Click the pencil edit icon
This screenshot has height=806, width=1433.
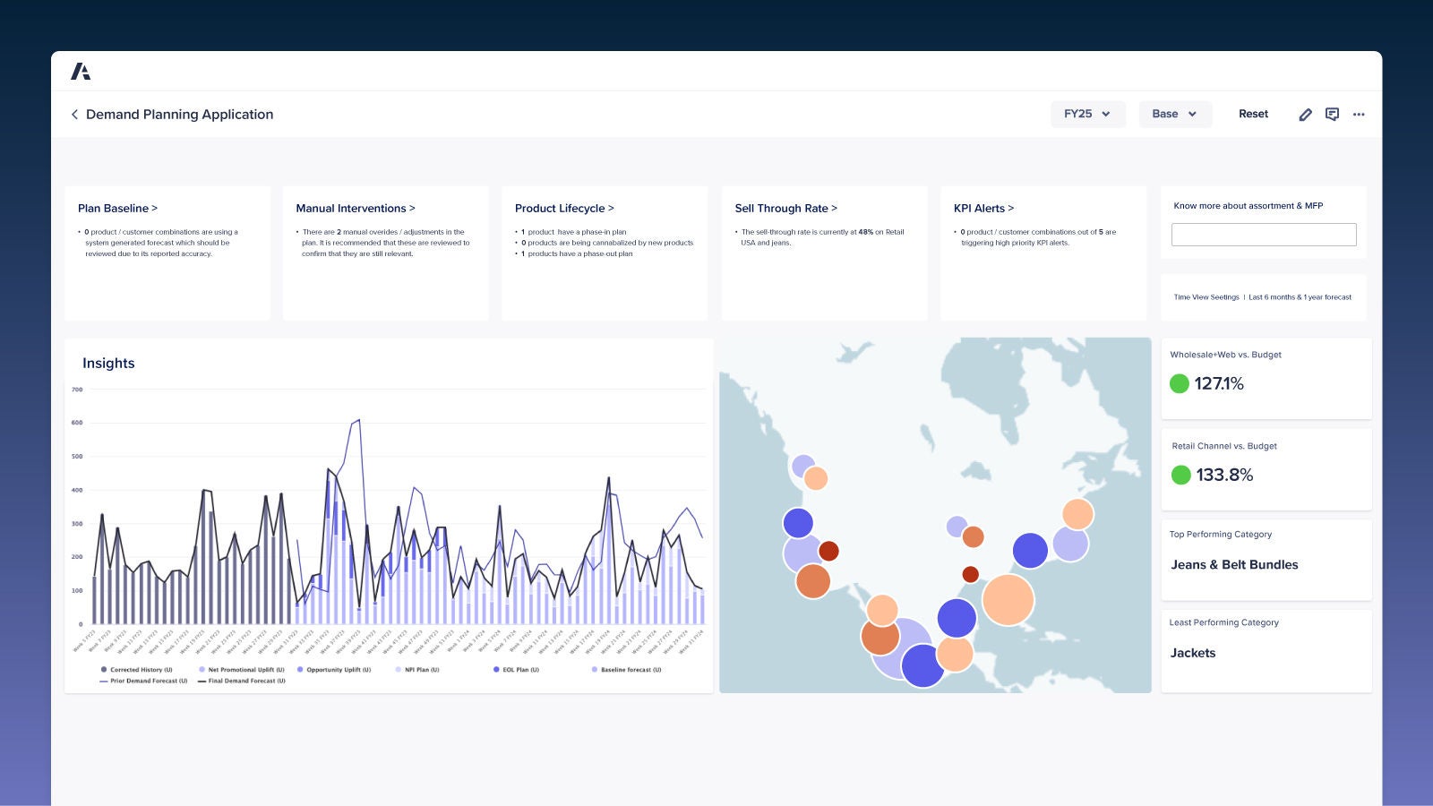click(1305, 115)
